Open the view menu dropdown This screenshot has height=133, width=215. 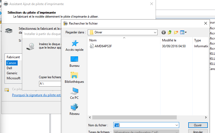pos(183,32)
